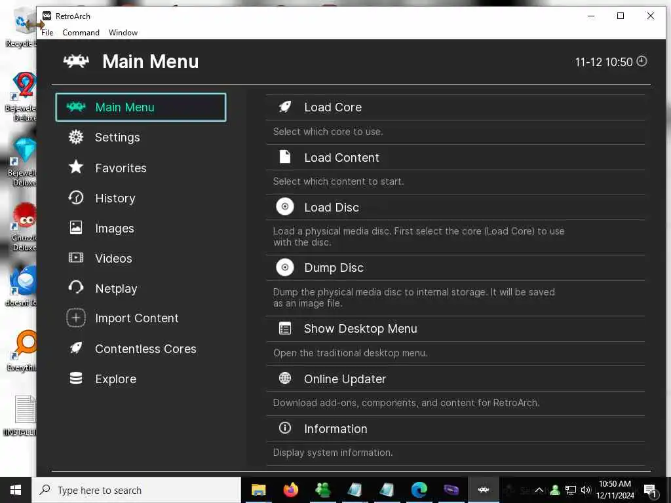671x503 pixels.
Task: Open the History sidebar label
Action: tap(115, 198)
